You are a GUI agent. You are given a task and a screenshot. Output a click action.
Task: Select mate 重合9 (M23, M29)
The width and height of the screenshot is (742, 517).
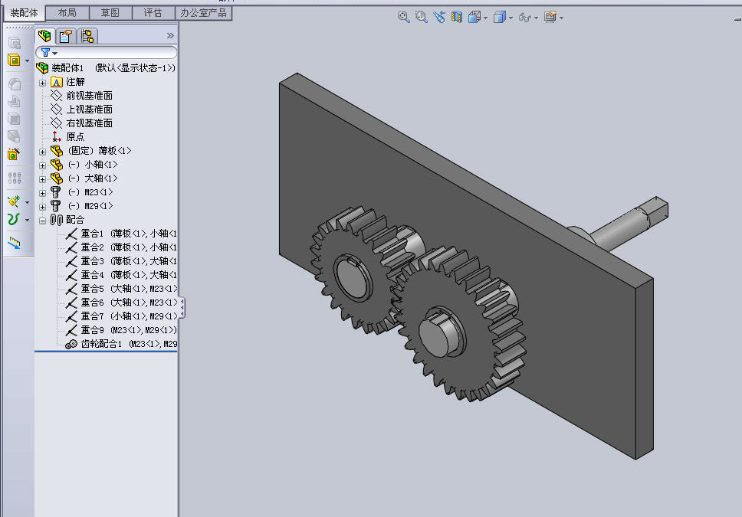tap(120, 329)
